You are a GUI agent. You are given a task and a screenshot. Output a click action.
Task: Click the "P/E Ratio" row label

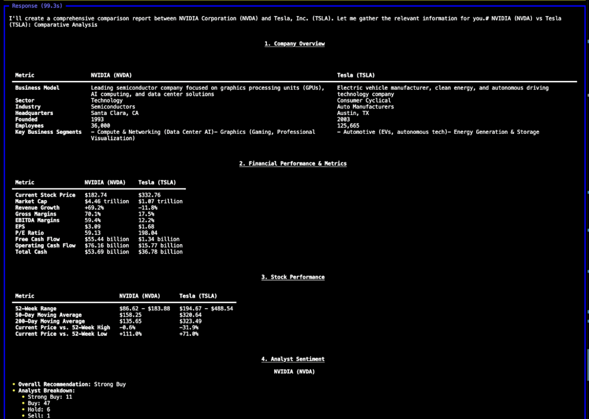click(x=29, y=233)
